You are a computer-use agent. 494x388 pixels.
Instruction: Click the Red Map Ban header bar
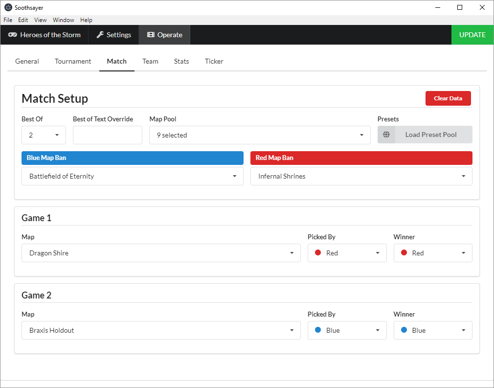pos(361,158)
